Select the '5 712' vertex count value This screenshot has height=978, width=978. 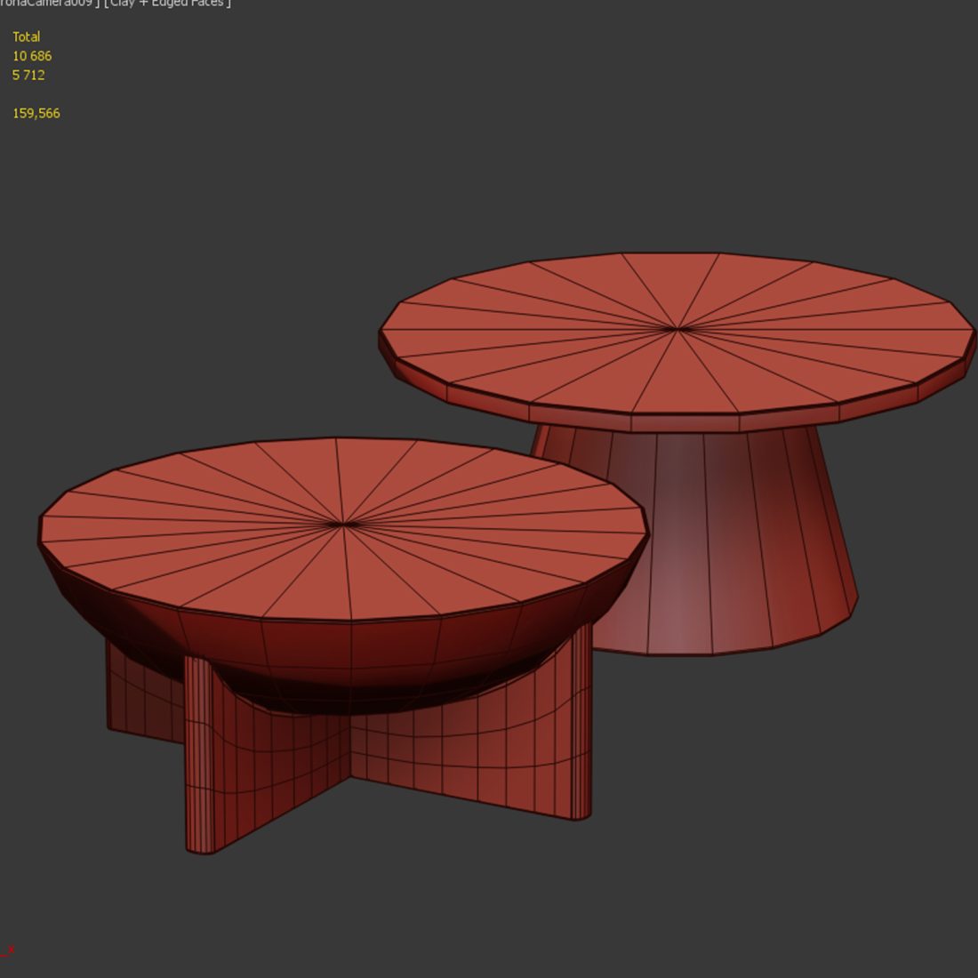tap(28, 75)
